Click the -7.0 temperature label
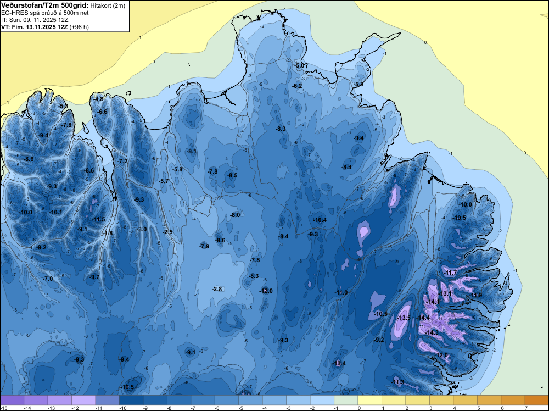Viewport: 549px width, 411px height. (x=48, y=279)
